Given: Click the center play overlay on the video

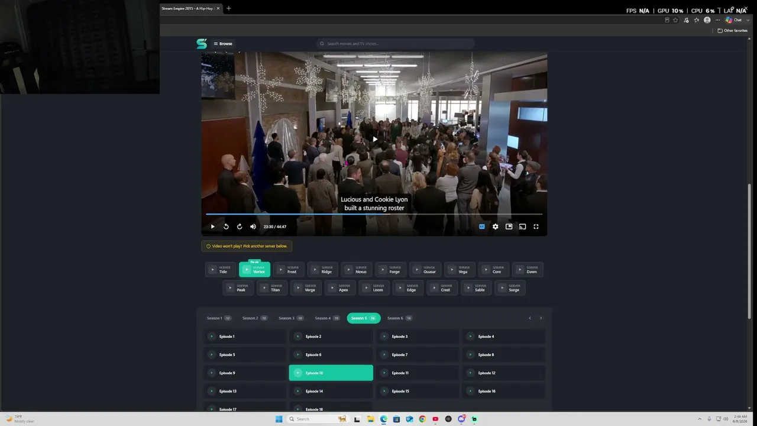Looking at the screenshot, I should pos(374,140).
